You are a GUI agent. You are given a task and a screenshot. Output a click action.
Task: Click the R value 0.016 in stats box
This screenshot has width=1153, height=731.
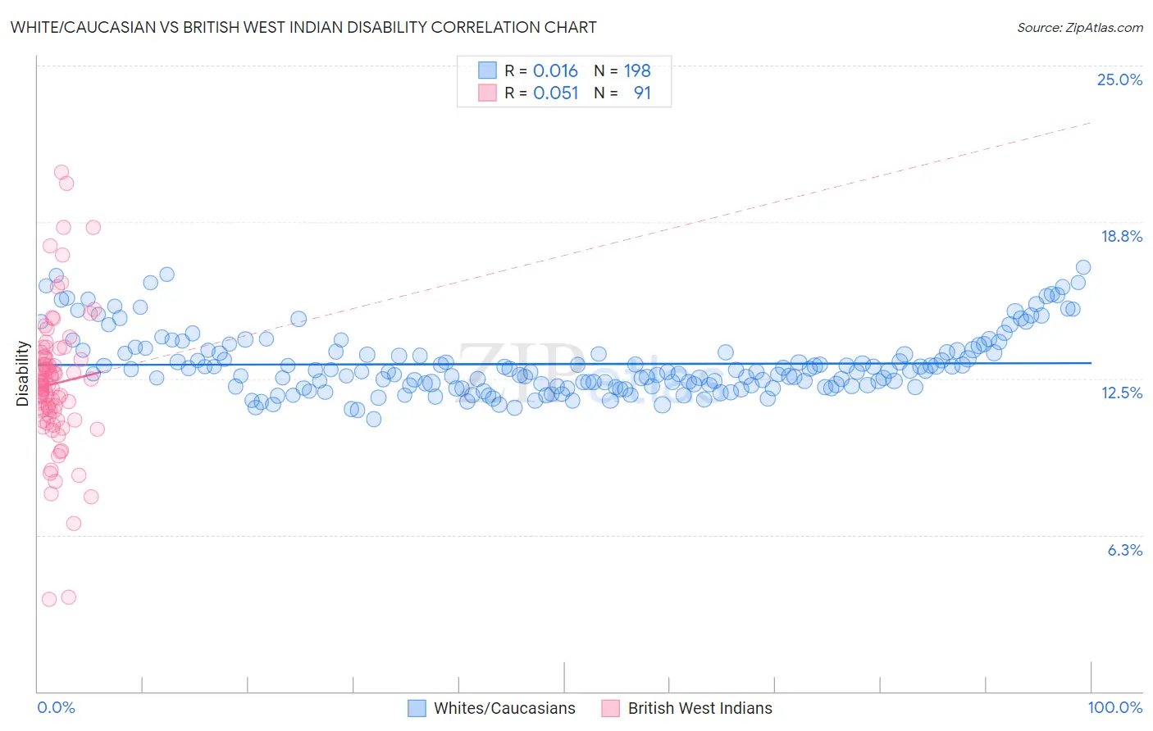click(x=555, y=70)
